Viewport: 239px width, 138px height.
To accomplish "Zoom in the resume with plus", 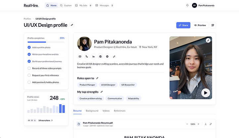I will click(198, 124).
